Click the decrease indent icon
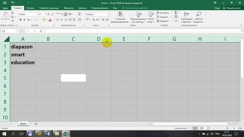244x137 pixels. tap(70, 19)
